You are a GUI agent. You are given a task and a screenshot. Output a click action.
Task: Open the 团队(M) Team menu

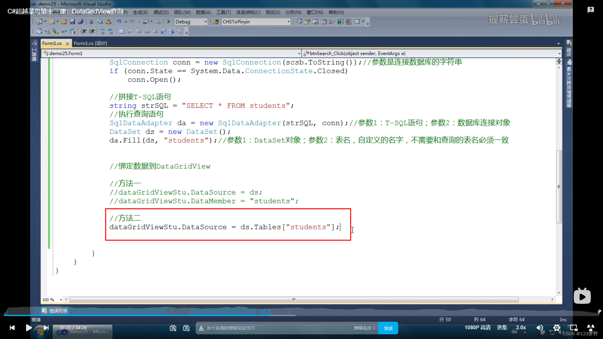[182, 12]
